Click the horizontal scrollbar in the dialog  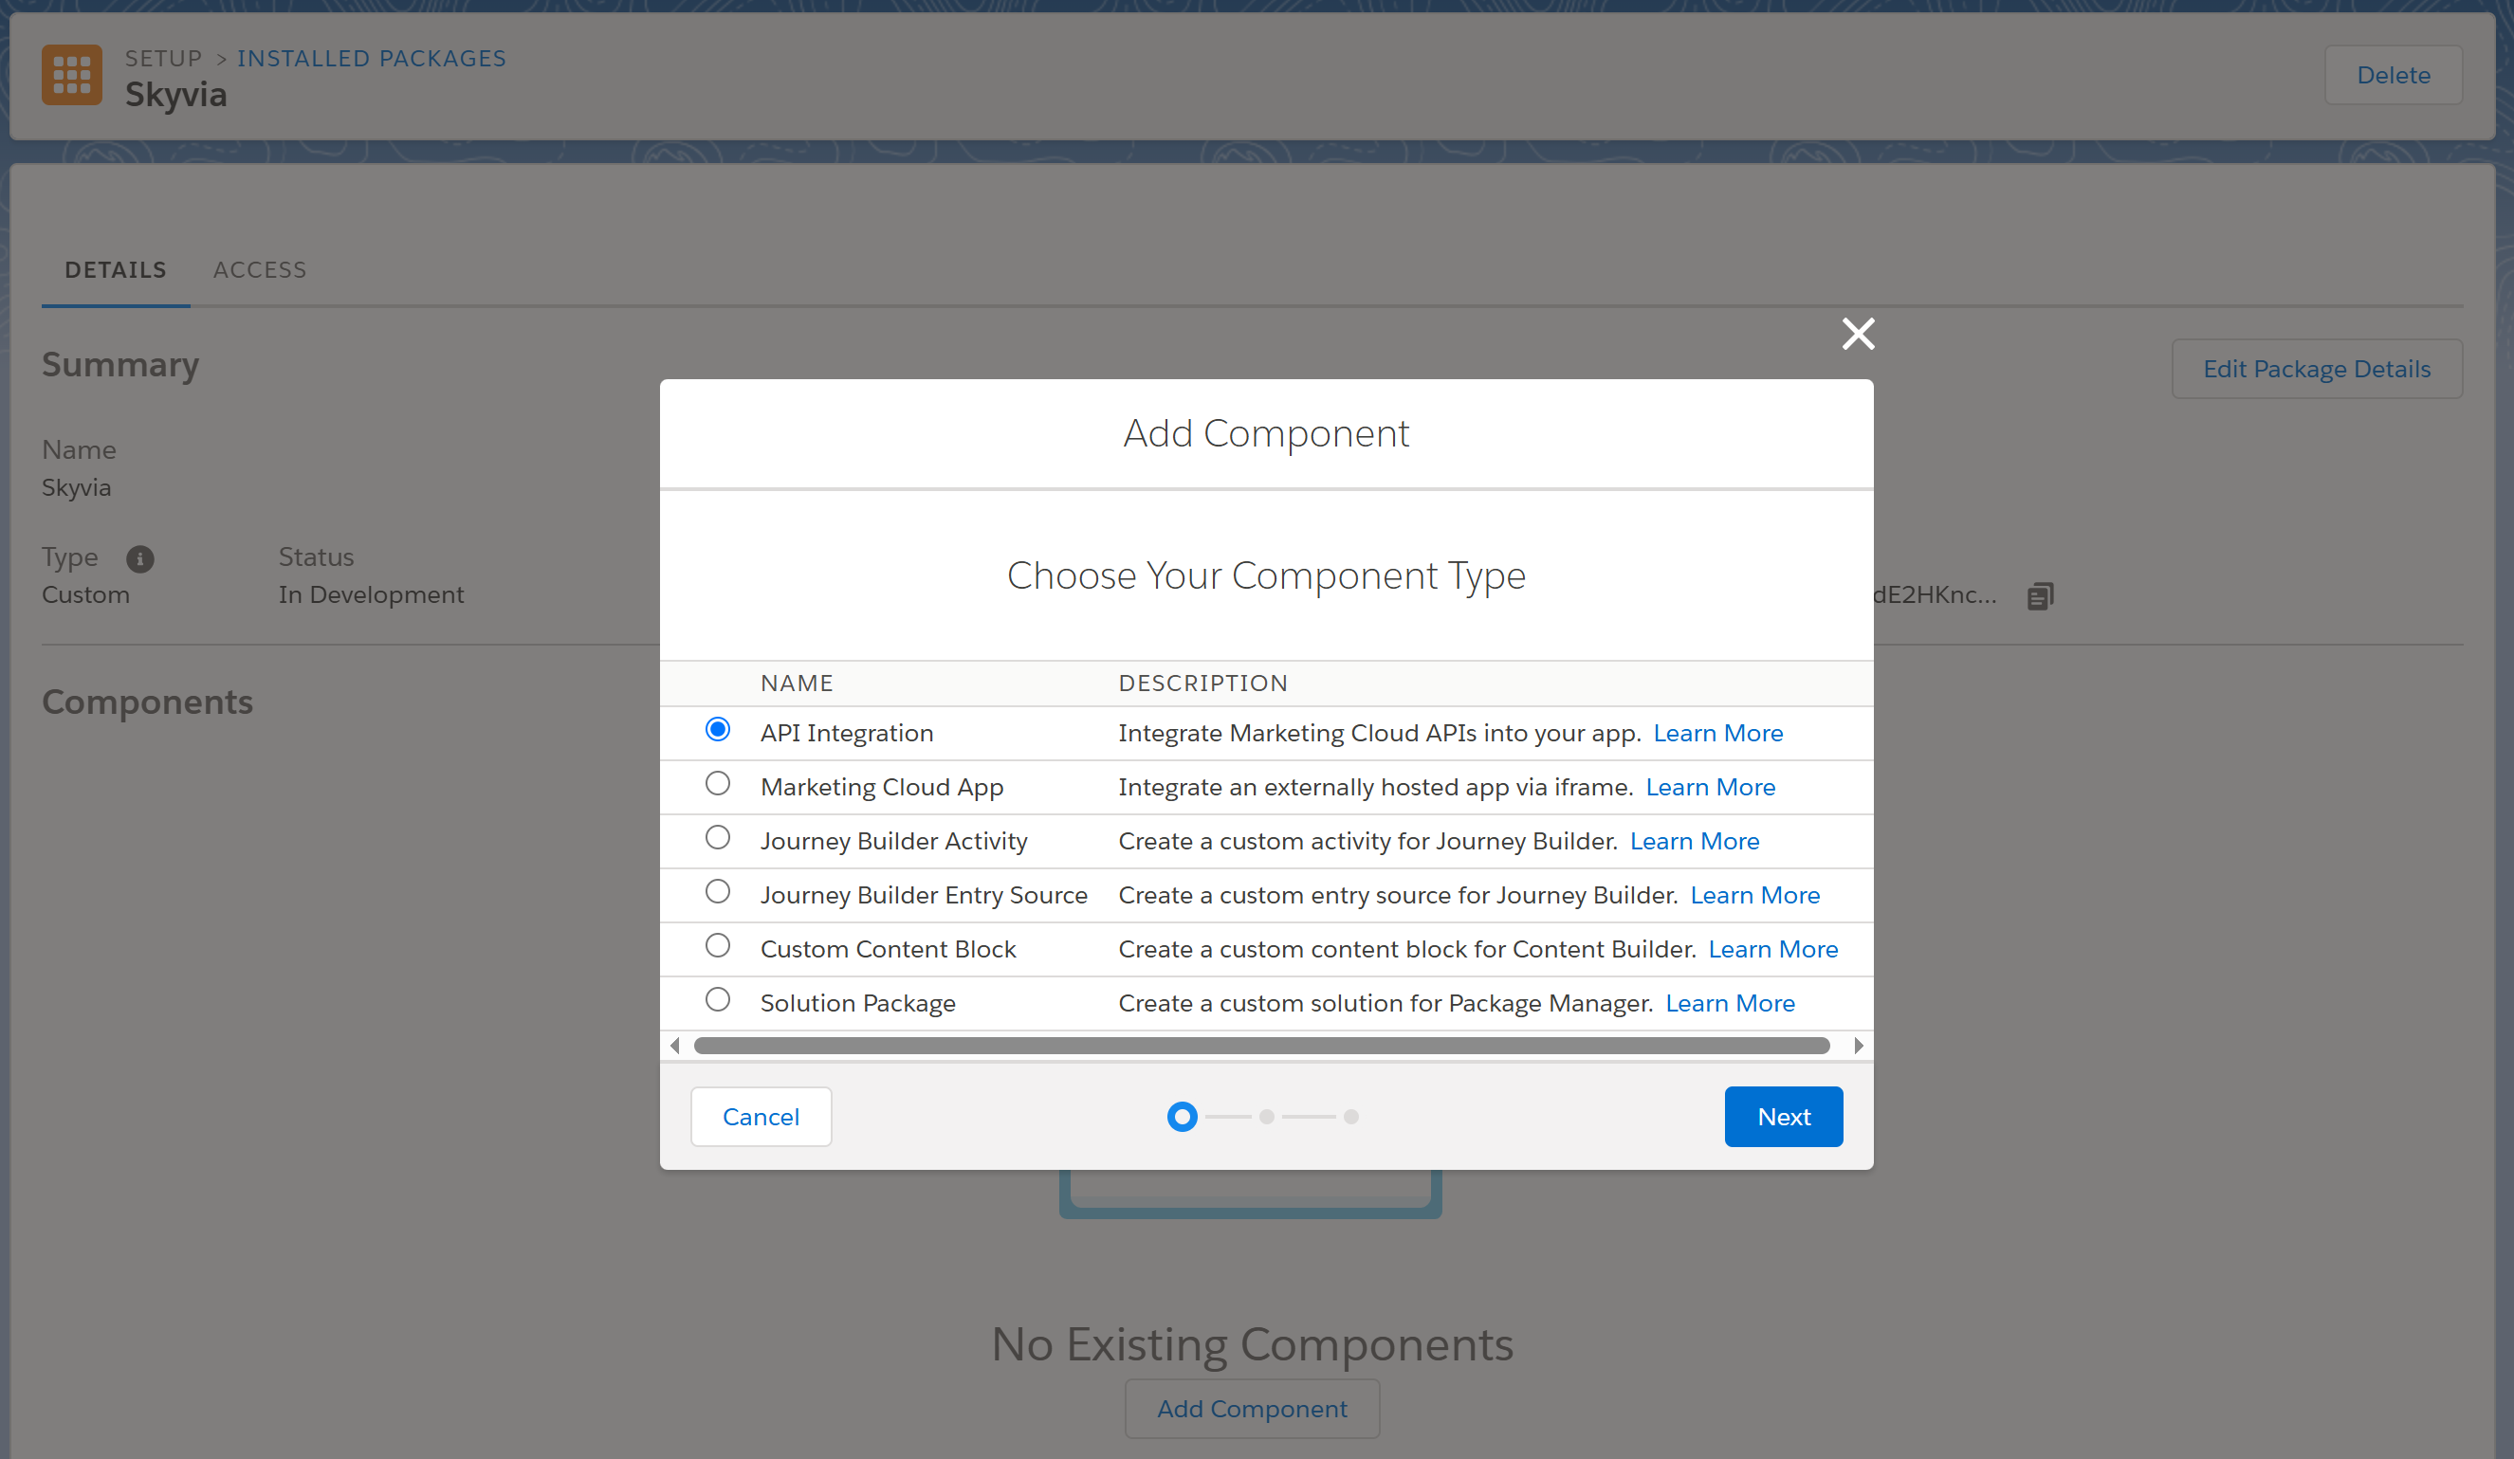point(1262,1045)
